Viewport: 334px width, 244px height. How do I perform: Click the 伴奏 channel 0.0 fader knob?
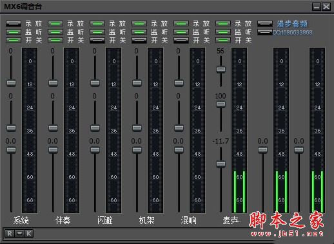[x=53, y=150]
